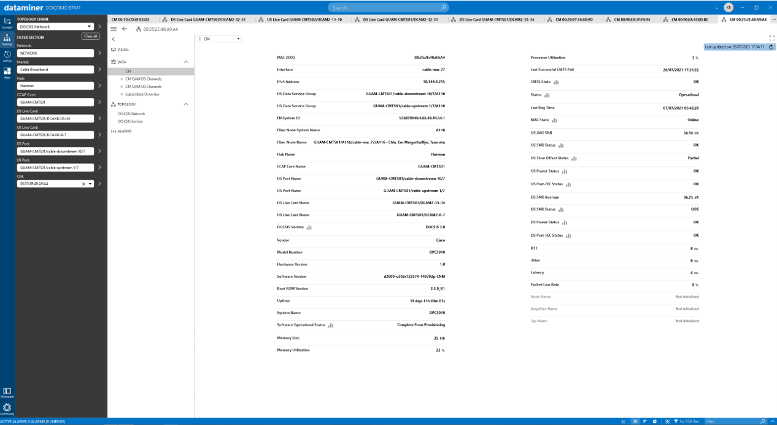Collapse the TOPOLOGY section
Screen dimensions: 777x425
click(186, 104)
